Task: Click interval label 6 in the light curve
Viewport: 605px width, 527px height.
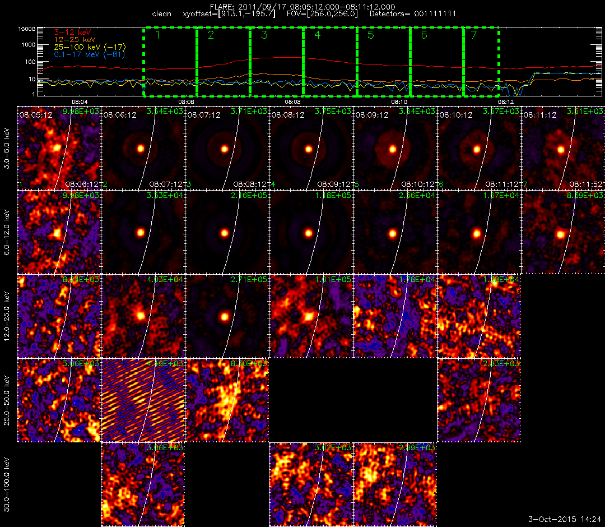Action: point(424,35)
